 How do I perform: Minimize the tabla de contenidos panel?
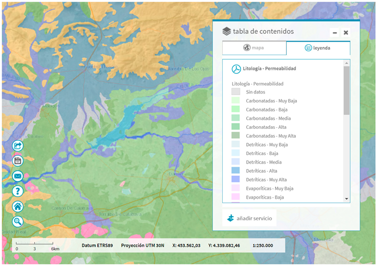[334, 33]
